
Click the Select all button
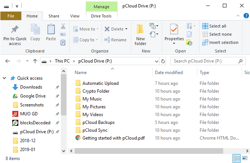coord(214,26)
